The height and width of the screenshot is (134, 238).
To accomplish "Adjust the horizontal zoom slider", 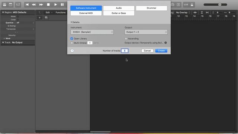I will click(229, 12).
